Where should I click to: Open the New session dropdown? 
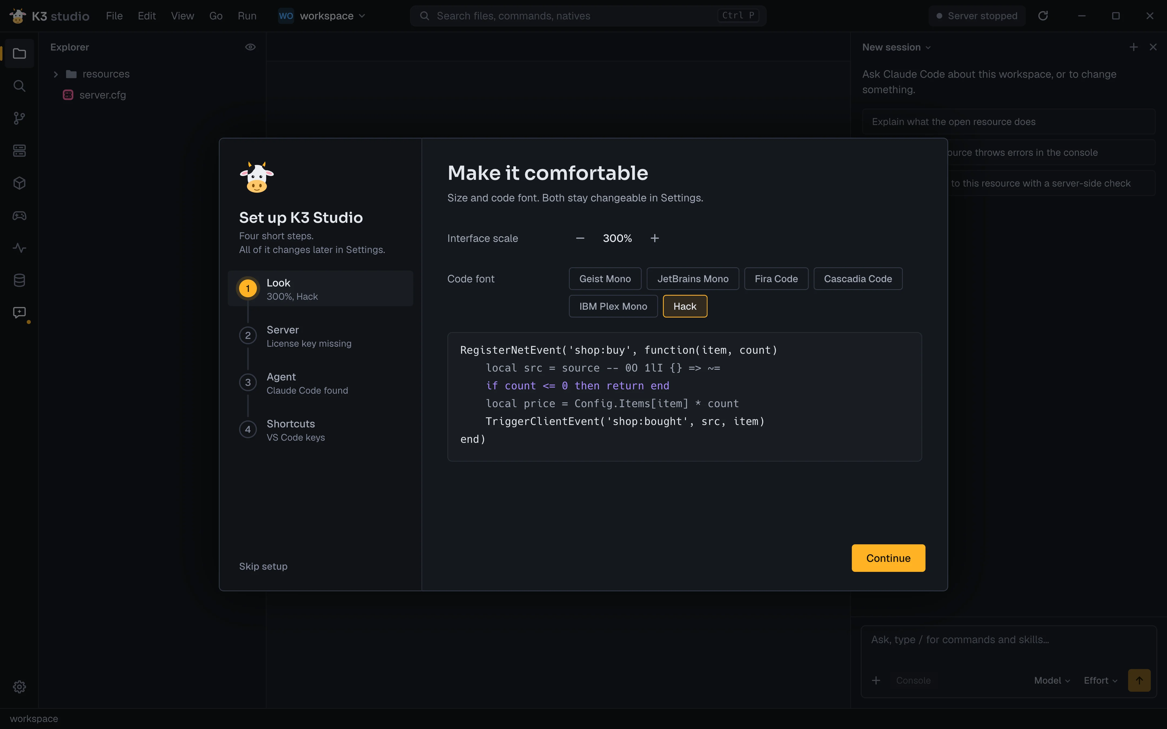tap(896, 47)
